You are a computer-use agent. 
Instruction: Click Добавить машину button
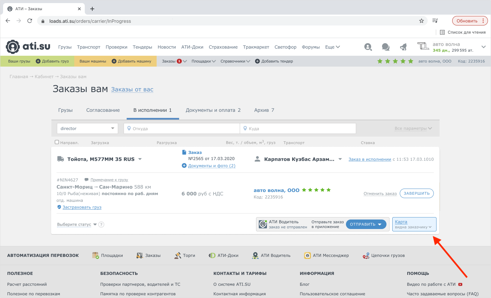tap(131, 61)
